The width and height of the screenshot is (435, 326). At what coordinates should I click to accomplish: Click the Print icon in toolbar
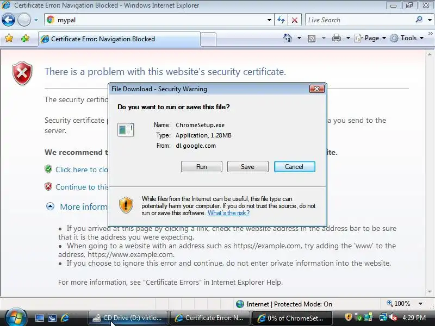click(x=336, y=38)
